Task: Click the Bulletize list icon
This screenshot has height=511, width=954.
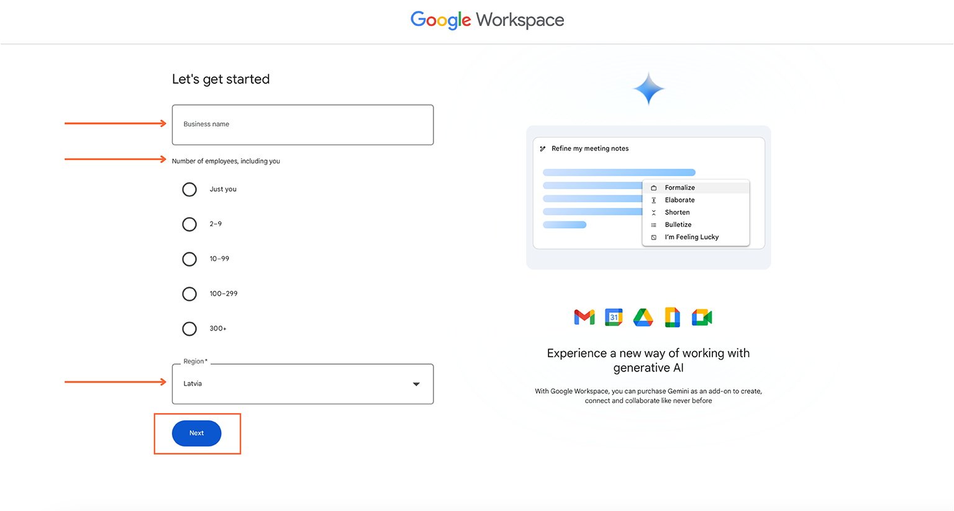Action: click(x=653, y=225)
